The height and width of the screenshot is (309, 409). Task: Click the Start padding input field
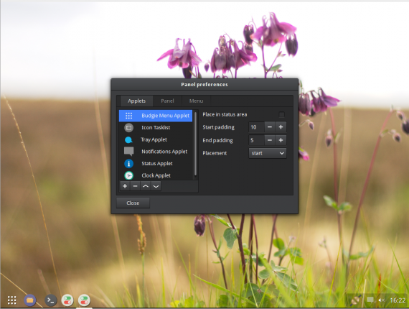(x=257, y=127)
